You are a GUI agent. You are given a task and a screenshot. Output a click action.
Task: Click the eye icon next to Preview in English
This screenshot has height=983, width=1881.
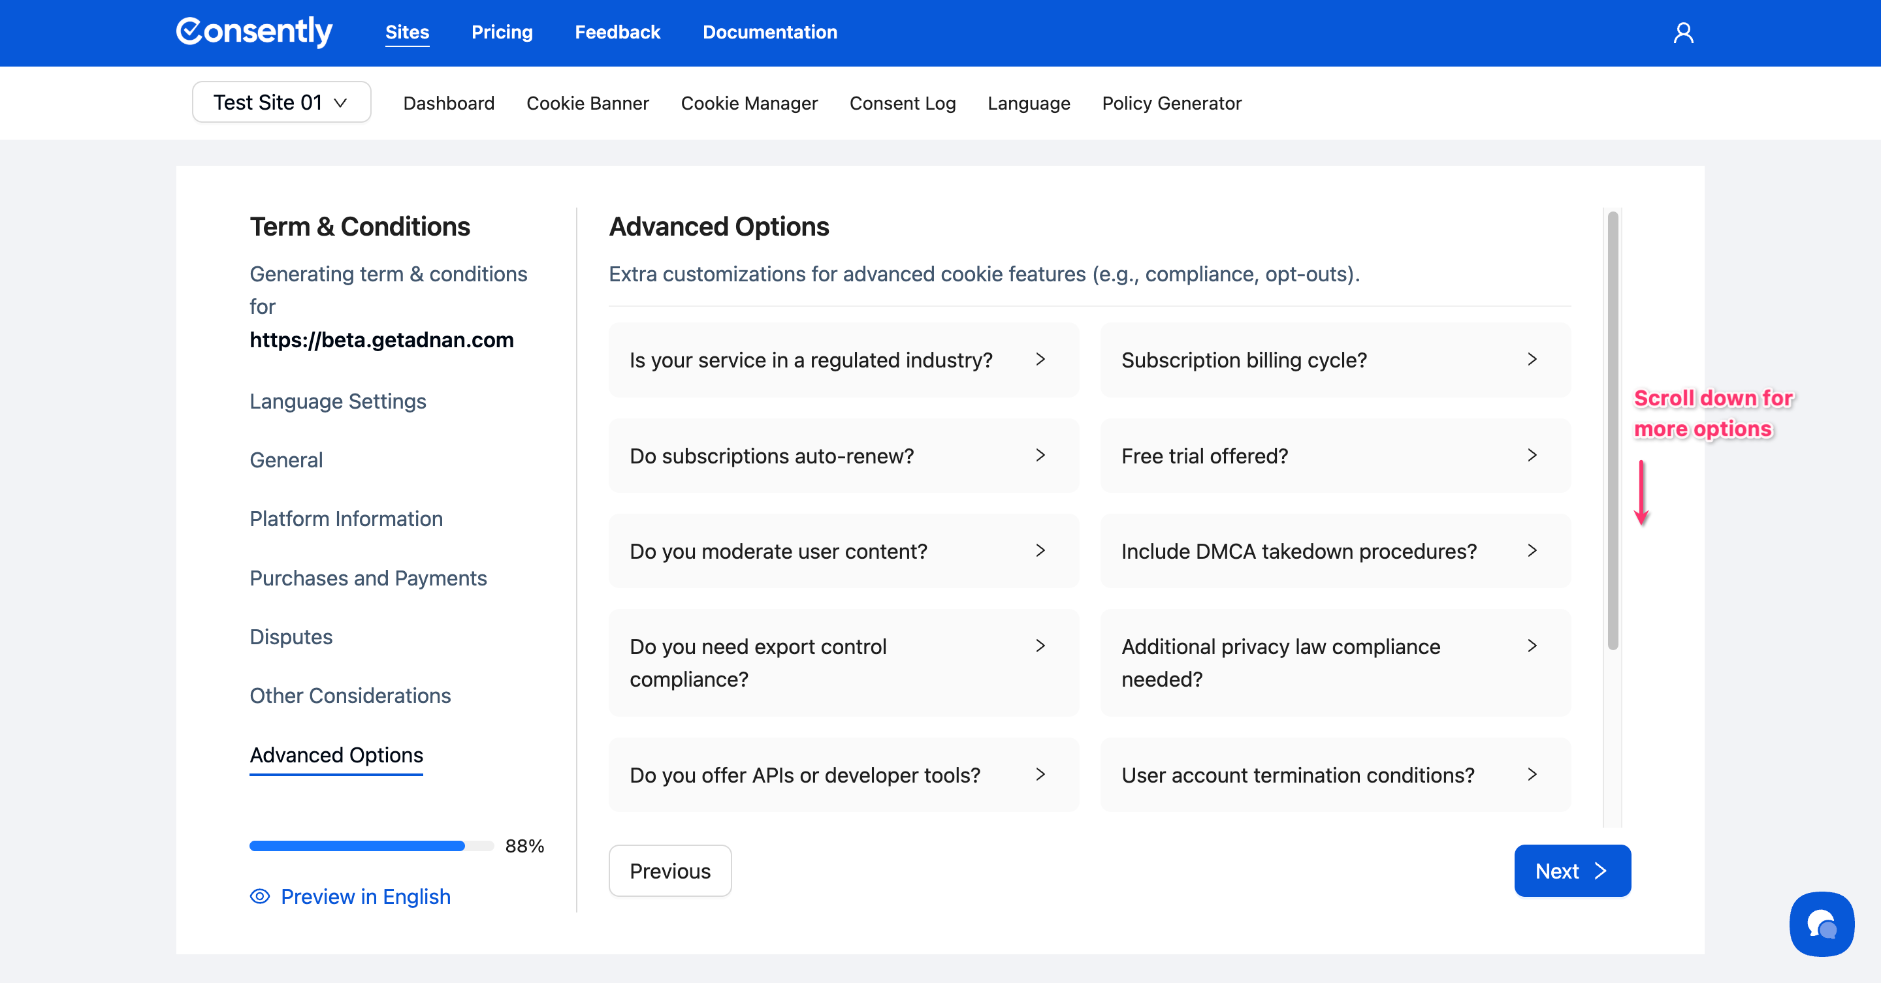(260, 896)
